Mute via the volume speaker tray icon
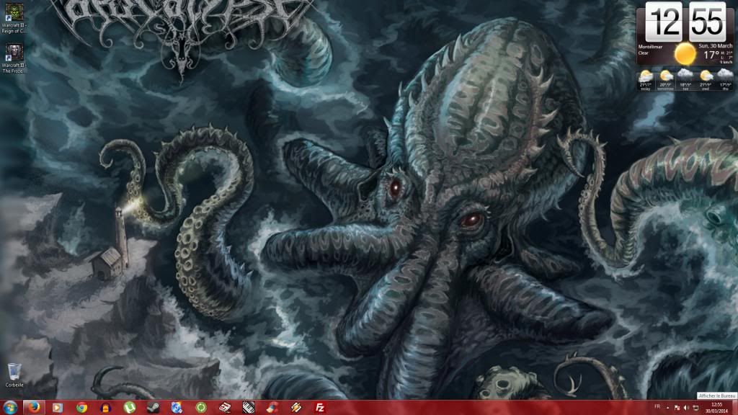Viewport: 738px width, 415px height. point(686,408)
